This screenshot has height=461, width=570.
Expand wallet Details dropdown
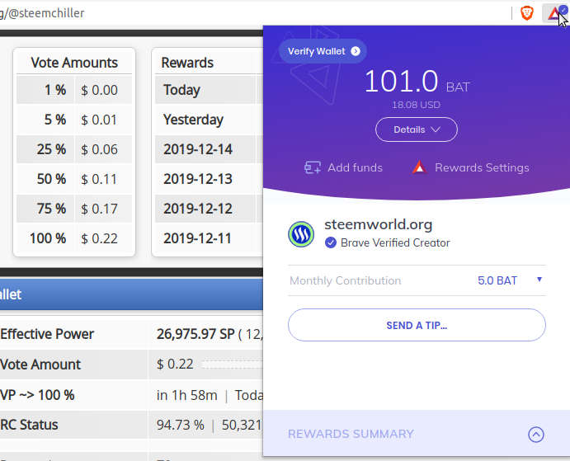(417, 129)
